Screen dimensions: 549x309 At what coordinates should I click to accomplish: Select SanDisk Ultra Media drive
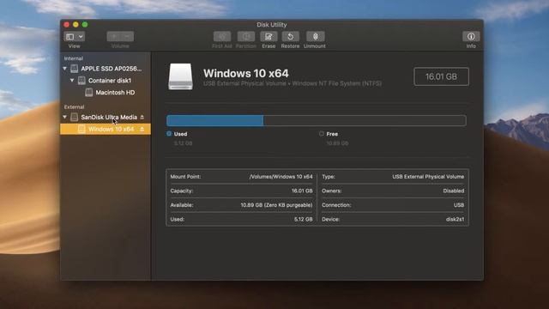(109, 117)
